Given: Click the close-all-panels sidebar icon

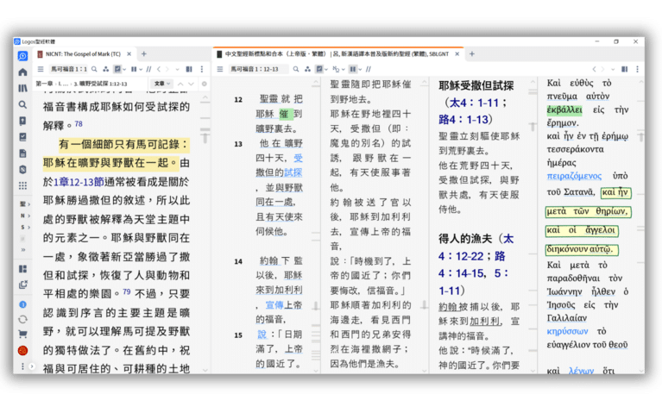Looking at the screenshot, I should (x=22, y=285).
